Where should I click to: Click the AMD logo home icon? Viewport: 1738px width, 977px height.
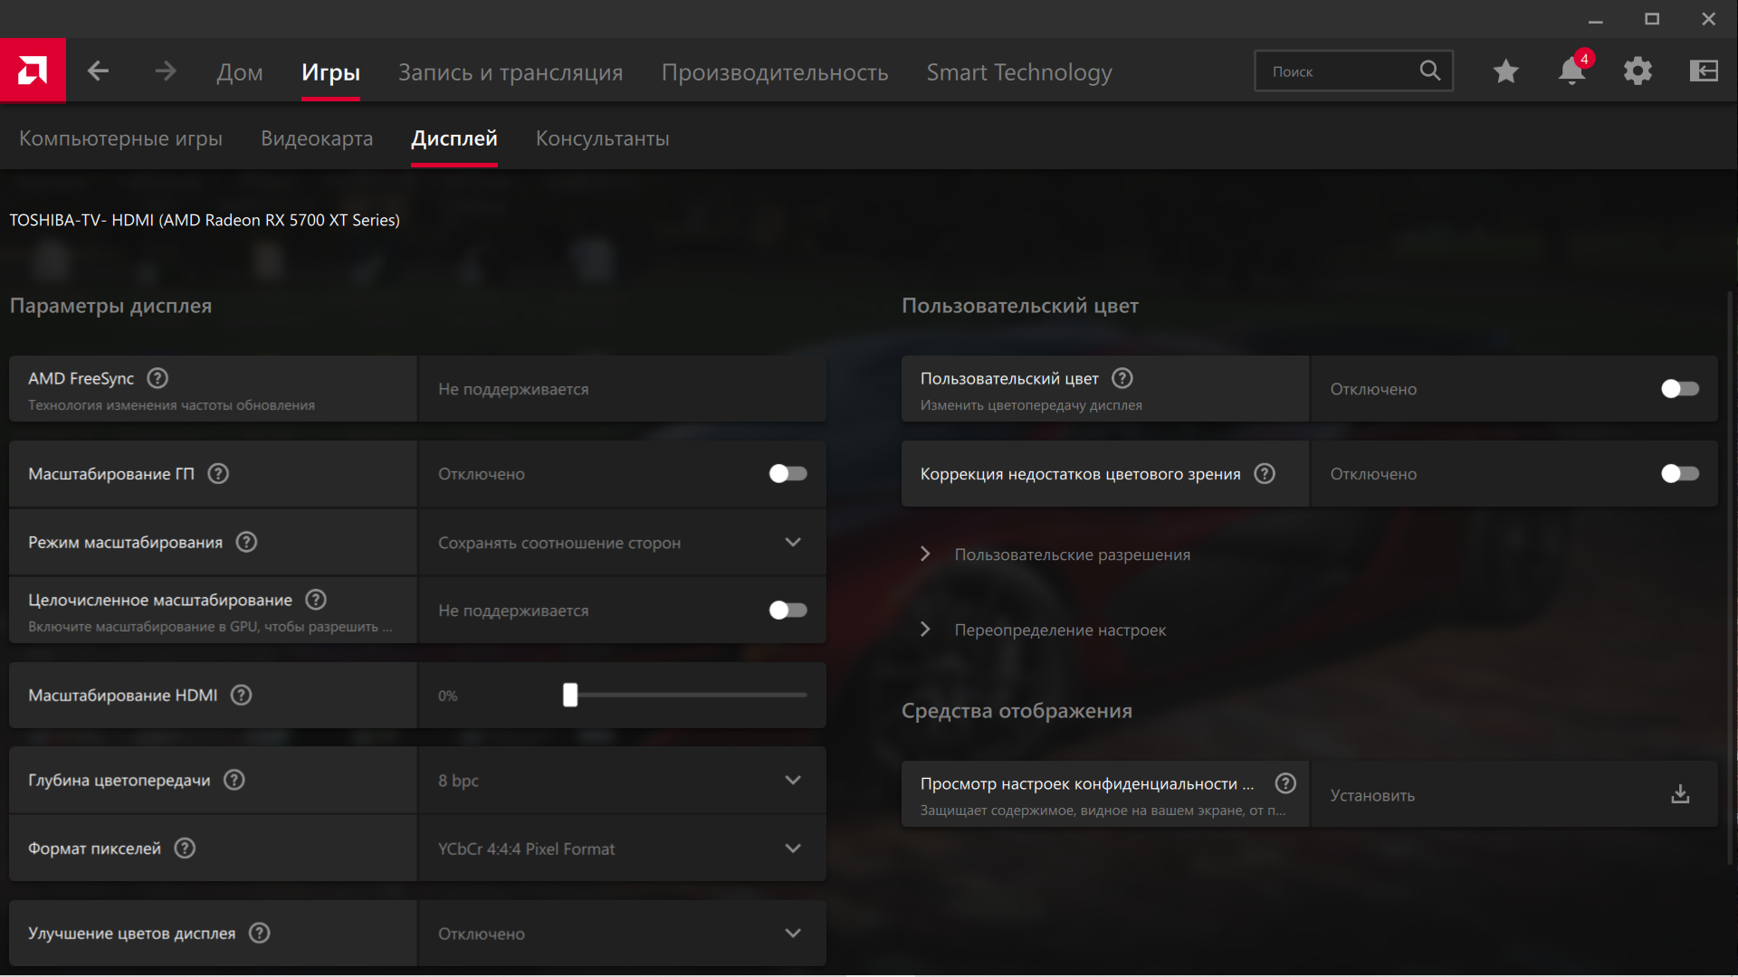33,71
